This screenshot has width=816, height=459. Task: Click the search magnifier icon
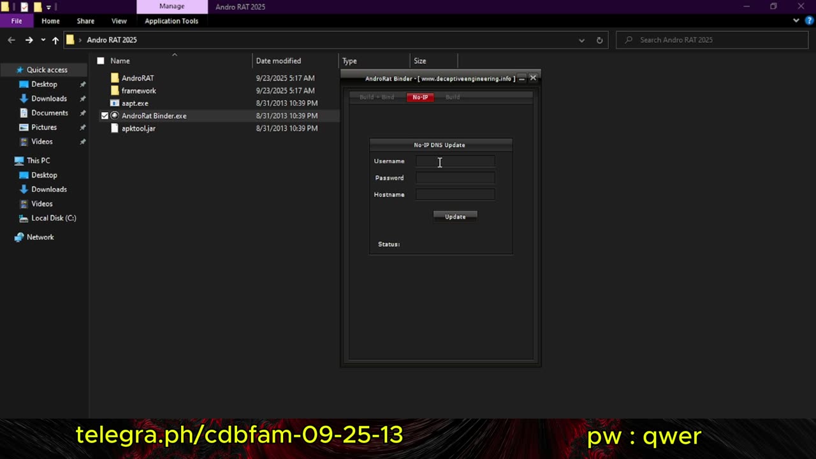pos(629,40)
